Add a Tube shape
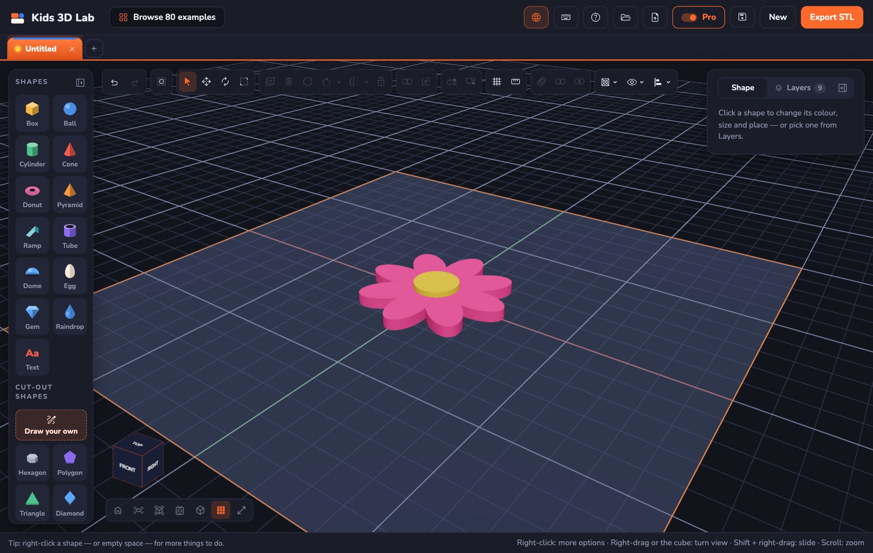 70,236
